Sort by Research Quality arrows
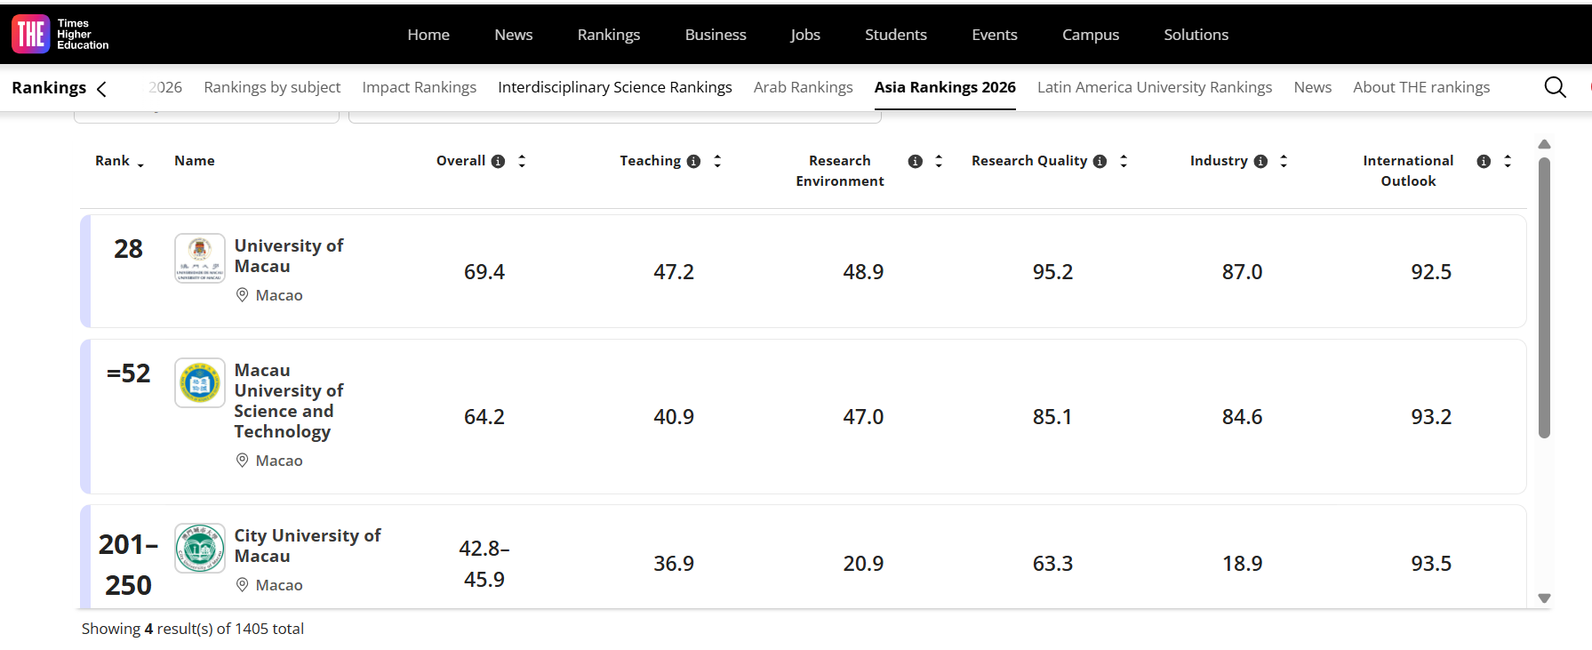The height and width of the screenshot is (650, 1592). click(1124, 161)
